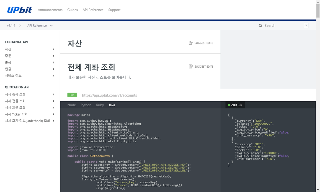Click the Upbit logo
This screenshot has height=192, width=320.
click(19, 9)
